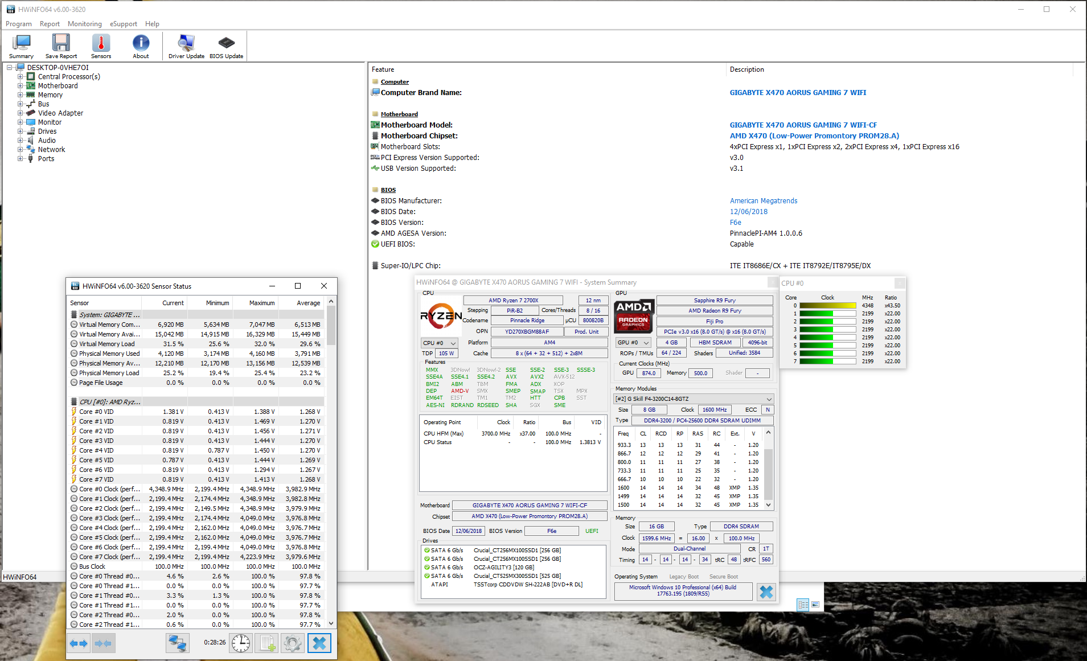Close System Summary with the blue X button

point(766,592)
